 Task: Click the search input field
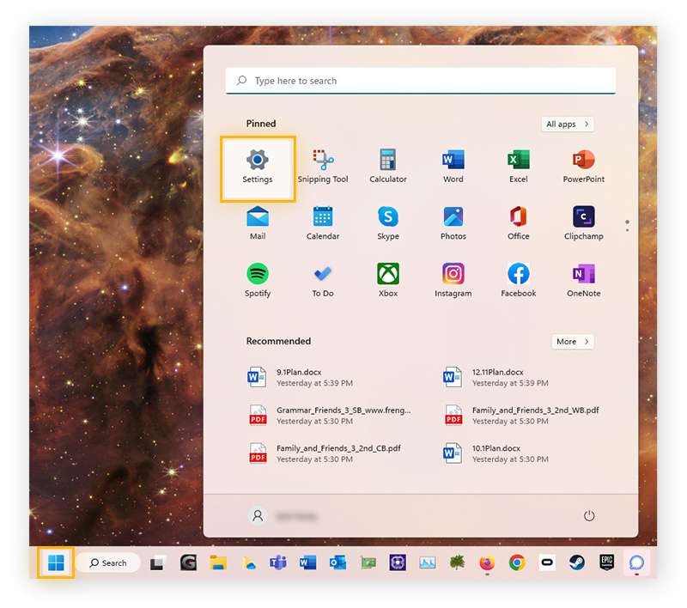420,80
